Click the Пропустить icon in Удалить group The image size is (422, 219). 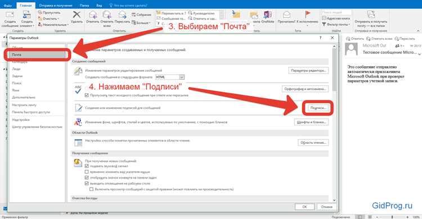(x=40, y=12)
